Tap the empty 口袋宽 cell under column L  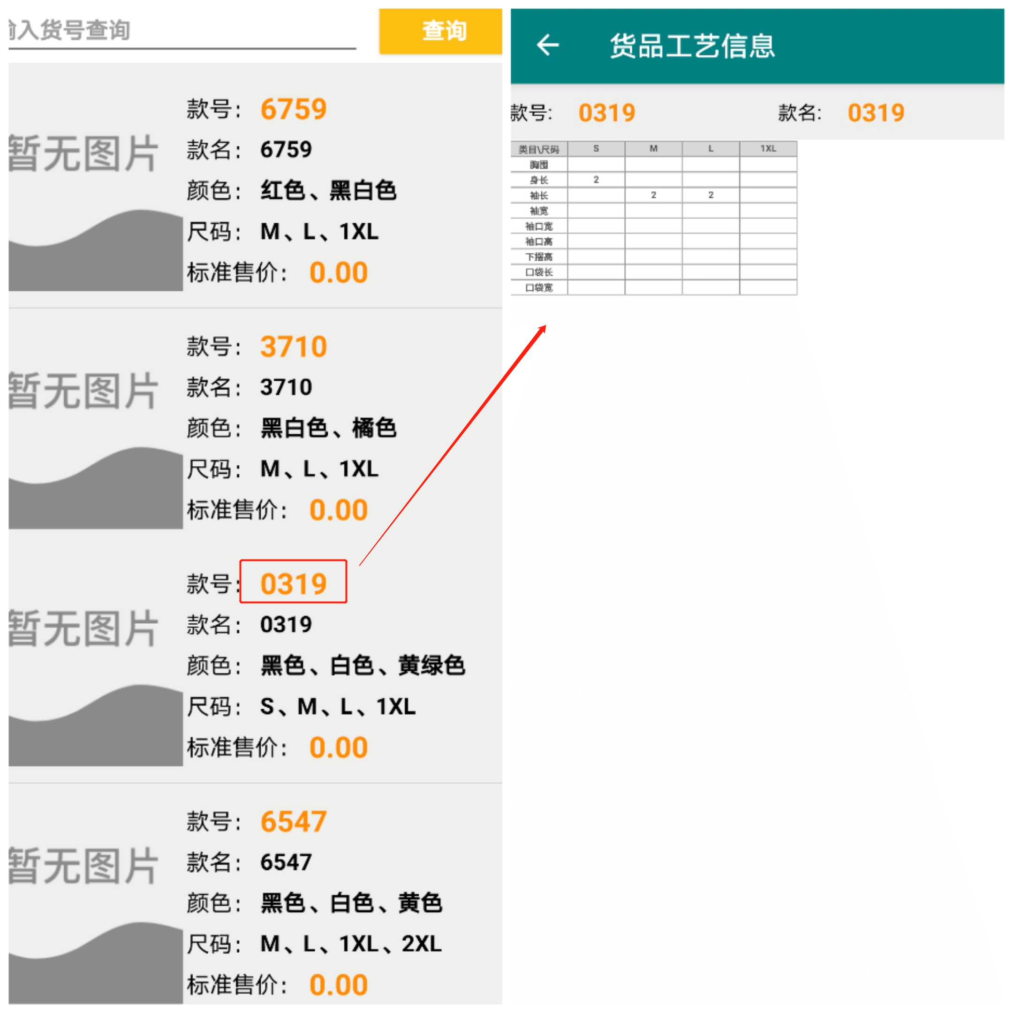[710, 288]
